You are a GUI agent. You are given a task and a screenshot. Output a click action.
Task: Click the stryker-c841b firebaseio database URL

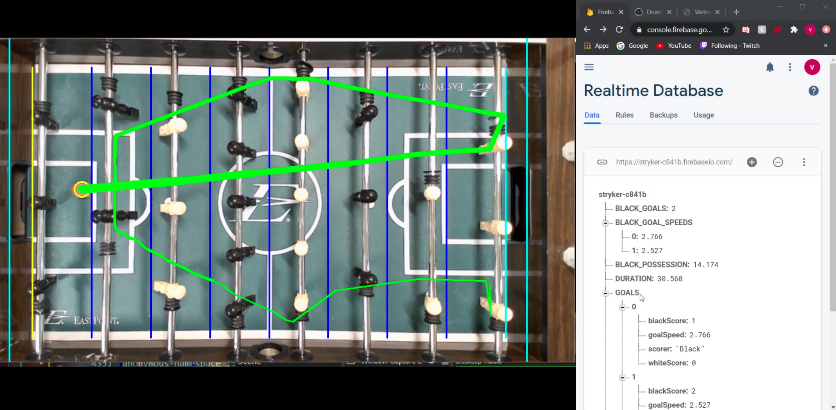pyautogui.click(x=674, y=162)
